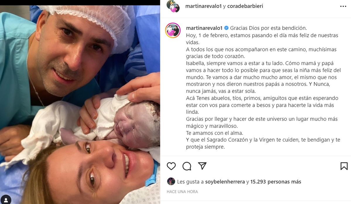Open the HACE UNA HORA timestamp link
Image resolution: width=351 pixels, height=204 pixels.
[x=182, y=192]
